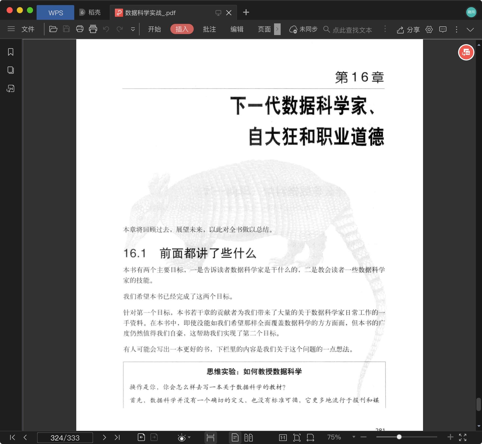
Task: Close the 数据科学实战_.pdf tab
Action: pyautogui.click(x=229, y=13)
